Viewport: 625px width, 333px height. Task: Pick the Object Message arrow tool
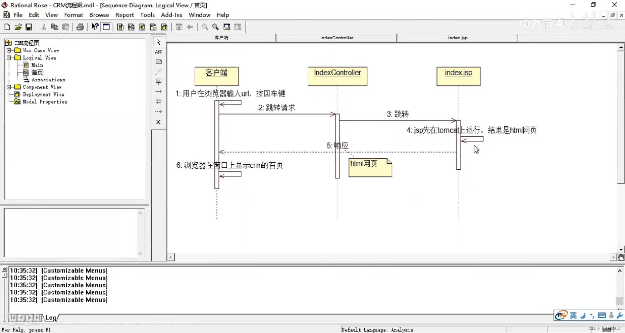pyautogui.click(x=158, y=92)
